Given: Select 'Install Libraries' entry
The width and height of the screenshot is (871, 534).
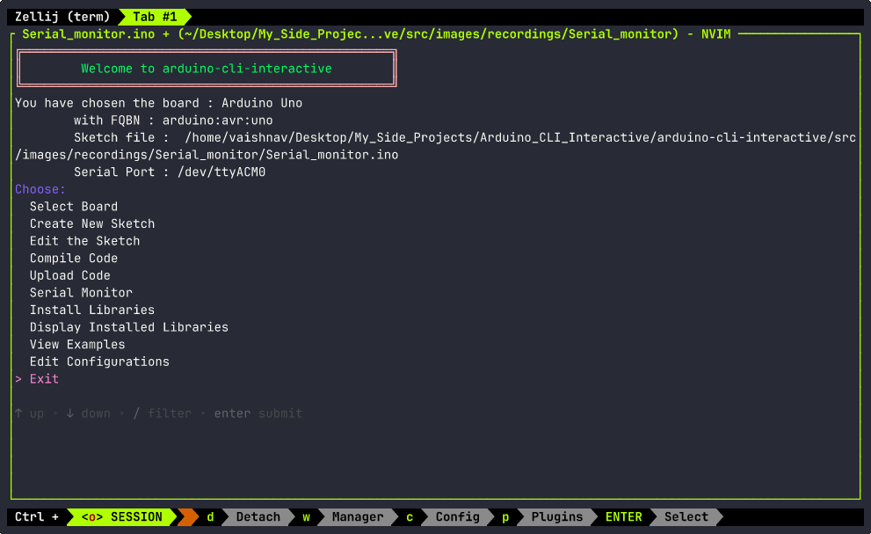Looking at the screenshot, I should [x=92, y=310].
